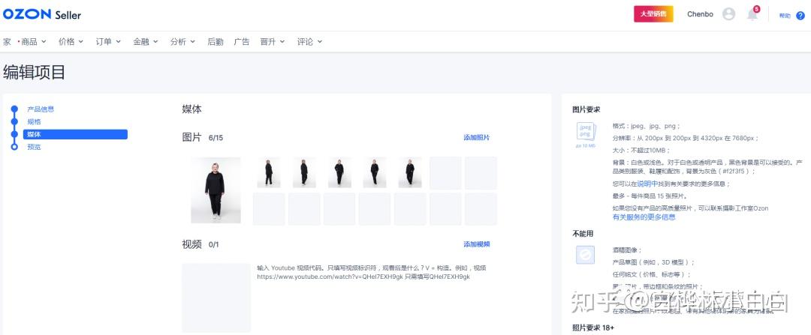The image size is (811, 335).
Task: Open the Chenbo user avatar icon
Action: click(x=728, y=14)
